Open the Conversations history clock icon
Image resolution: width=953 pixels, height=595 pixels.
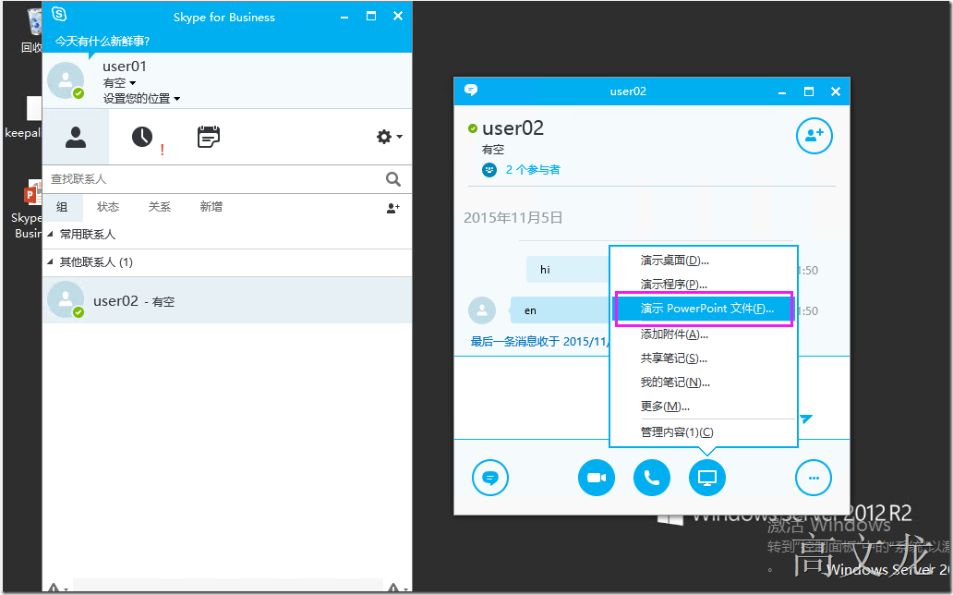(142, 137)
